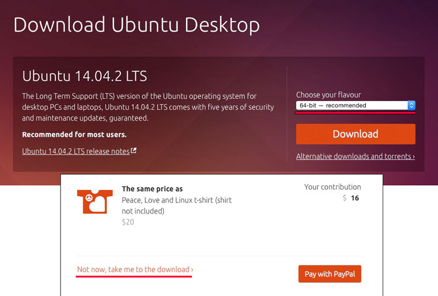The width and height of the screenshot is (438, 296).
Task: Click Recommended for most users text
Action: [x=74, y=134]
